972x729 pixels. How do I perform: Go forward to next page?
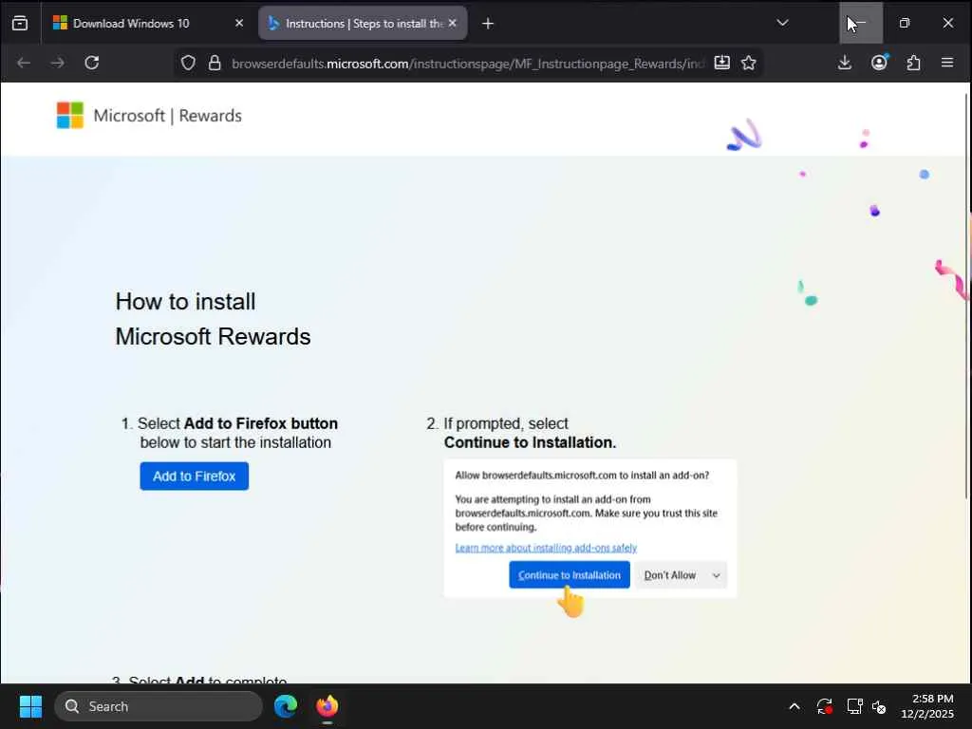pos(58,63)
